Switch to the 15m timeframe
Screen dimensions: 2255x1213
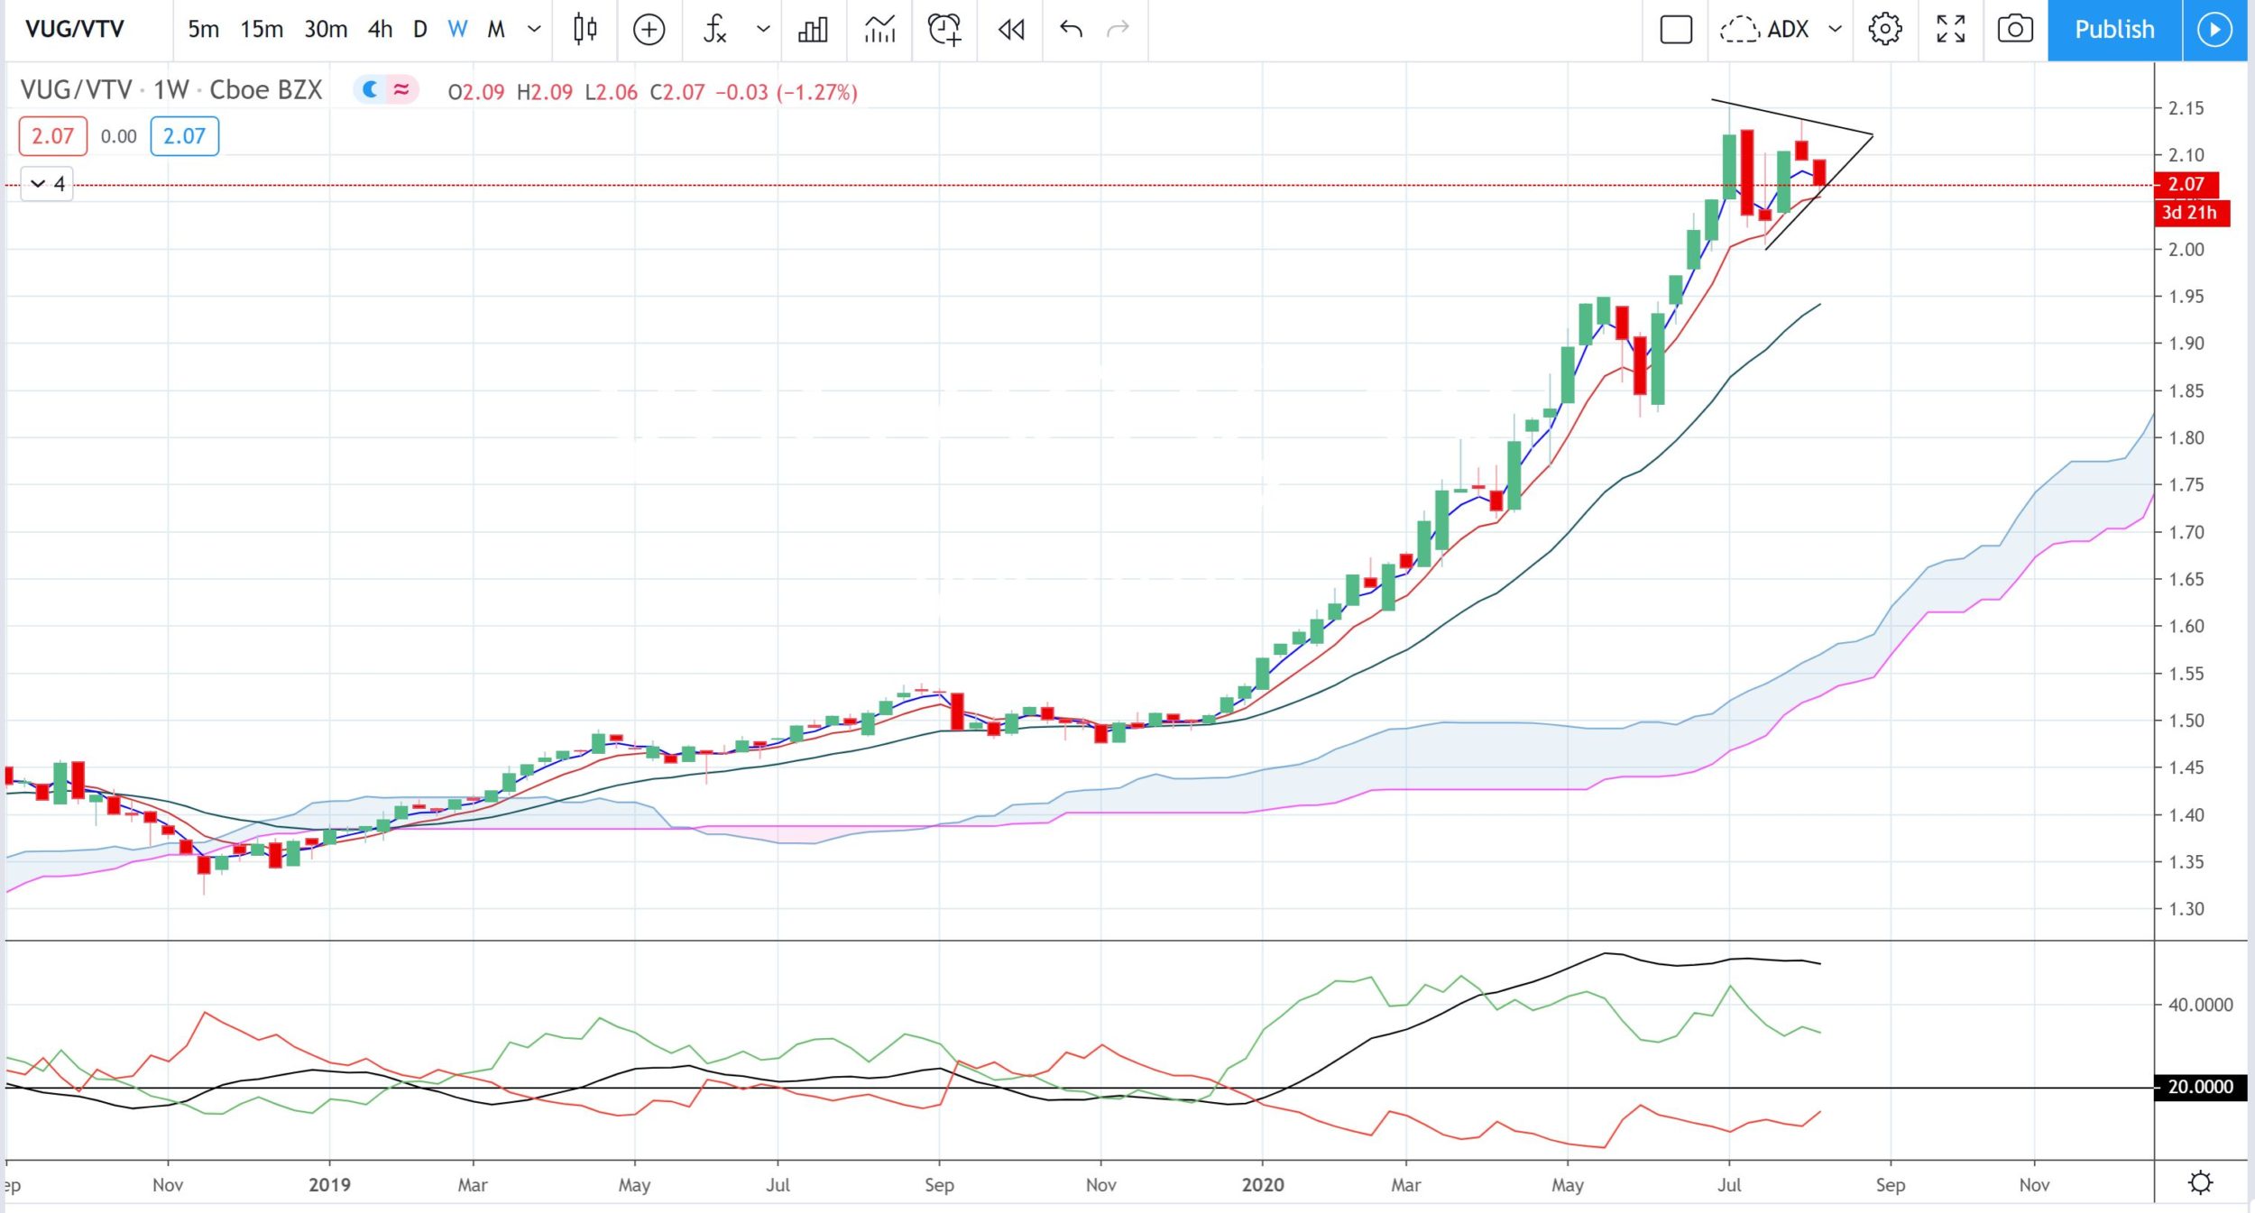point(262,30)
